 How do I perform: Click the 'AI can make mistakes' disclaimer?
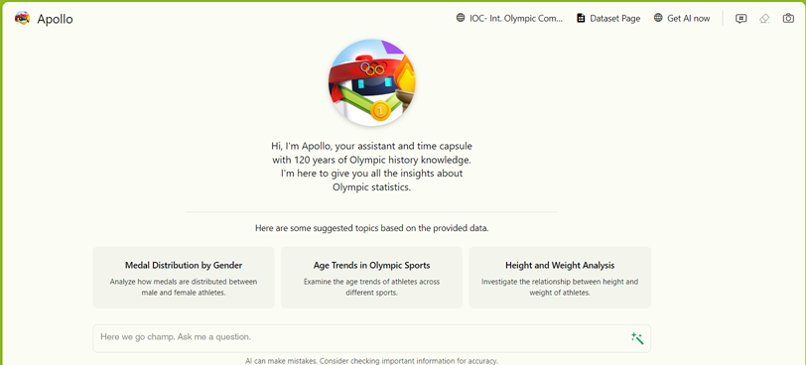(371, 361)
